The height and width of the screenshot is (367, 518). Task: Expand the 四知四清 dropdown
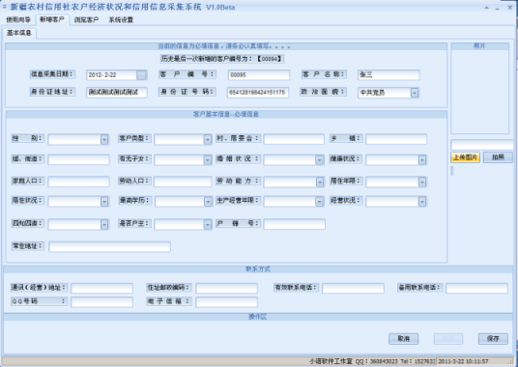pyautogui.click(x=104, y=224)
